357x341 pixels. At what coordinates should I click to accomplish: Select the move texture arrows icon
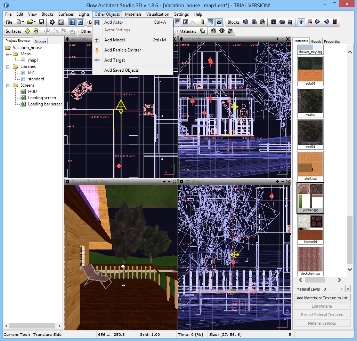(x=213, y=31)
